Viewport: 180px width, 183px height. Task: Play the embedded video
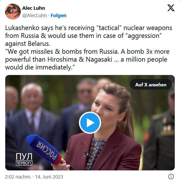(90, 123)
